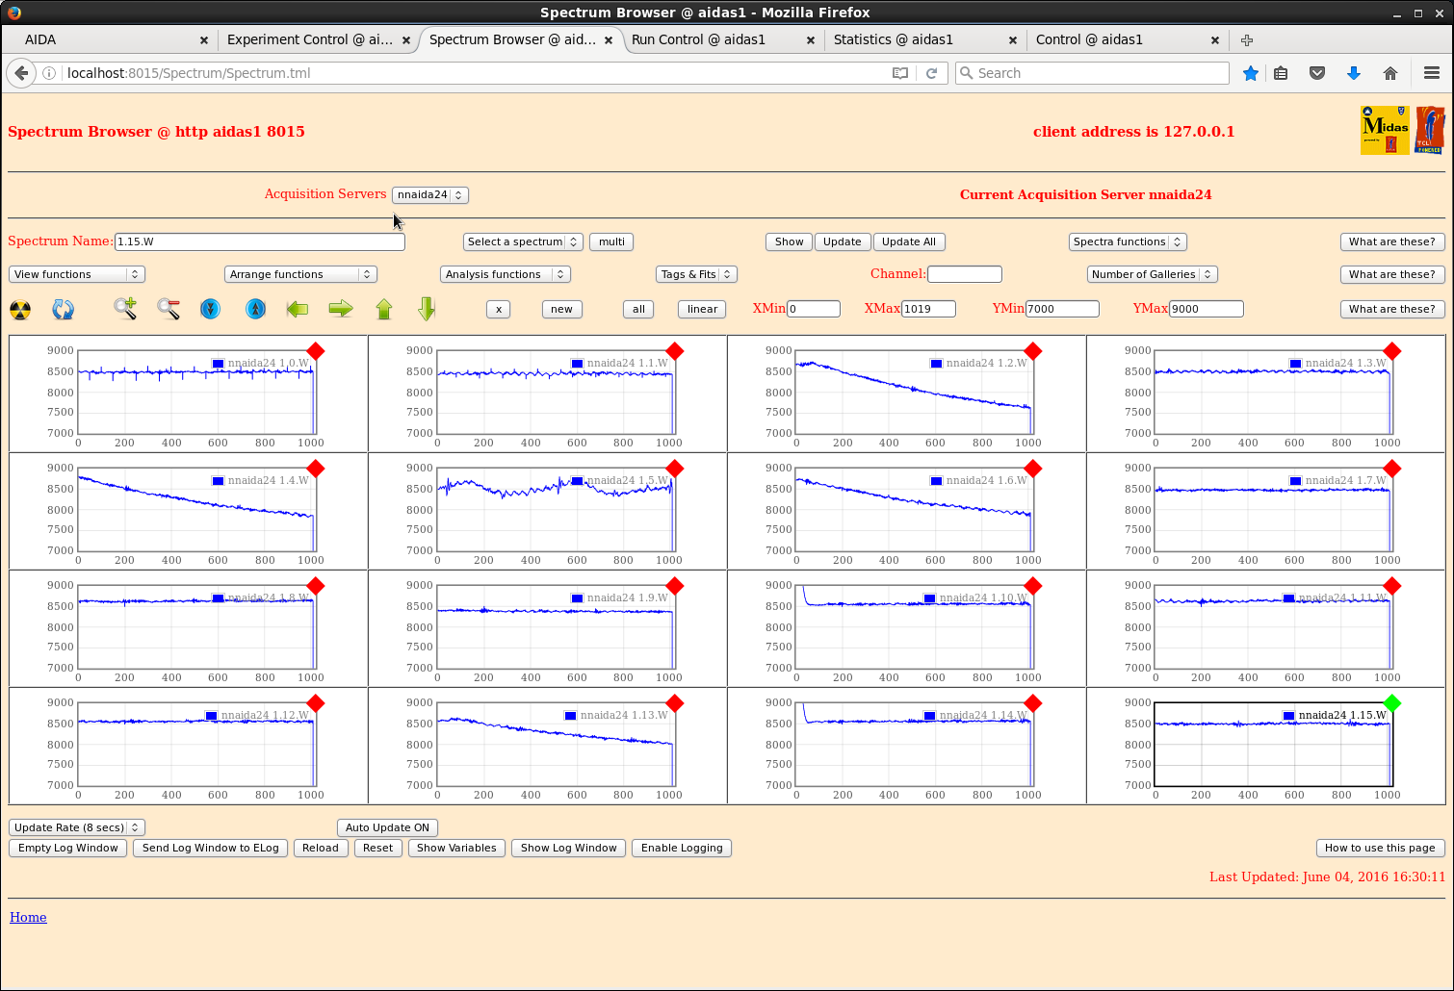
Task: Zoom in with the magnifier plus icon
Action: [x=125, y=309]
